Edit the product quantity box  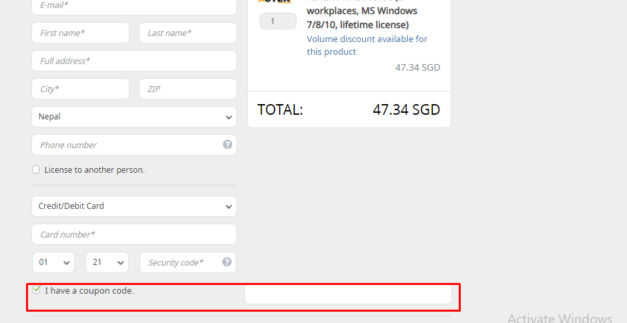(278, 21)
